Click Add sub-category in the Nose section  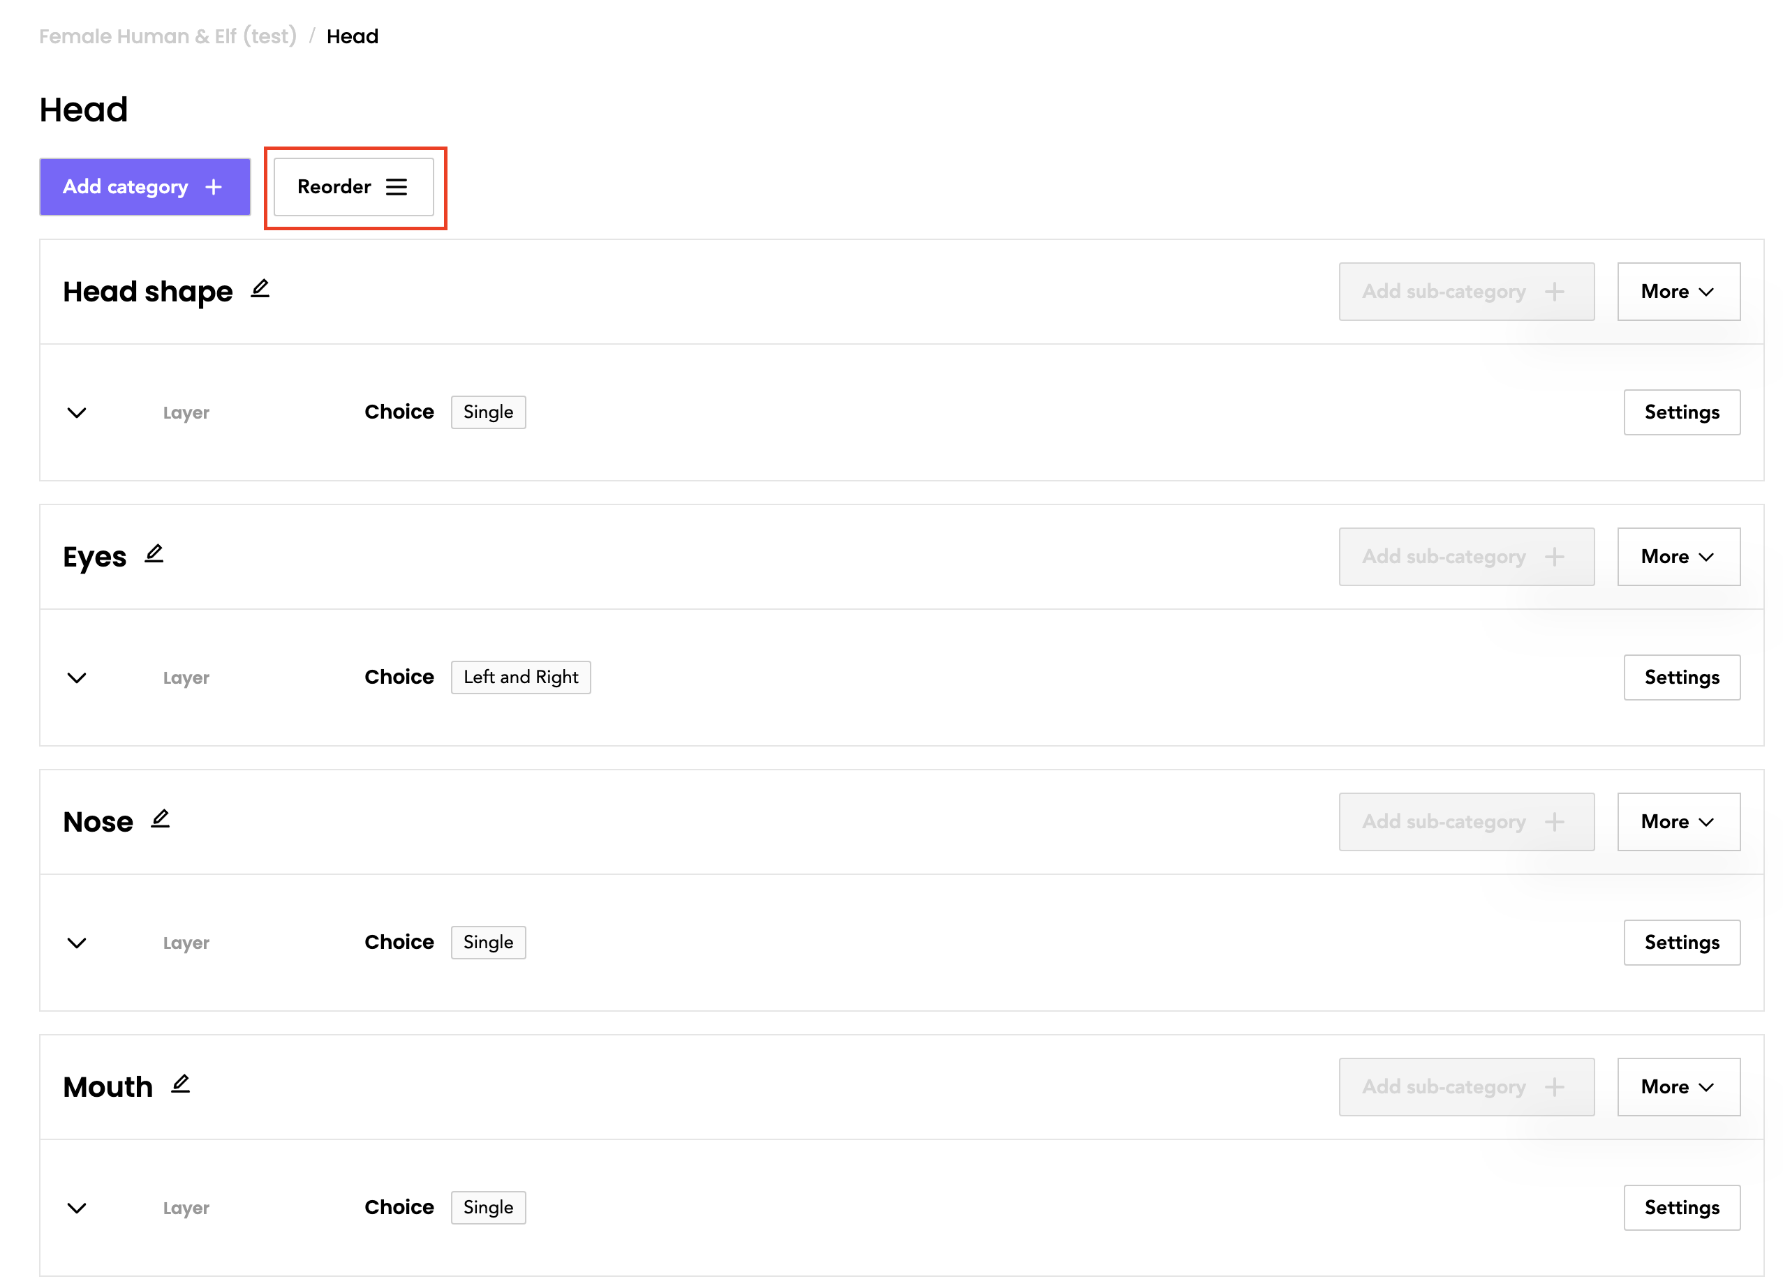point(1465,821)
